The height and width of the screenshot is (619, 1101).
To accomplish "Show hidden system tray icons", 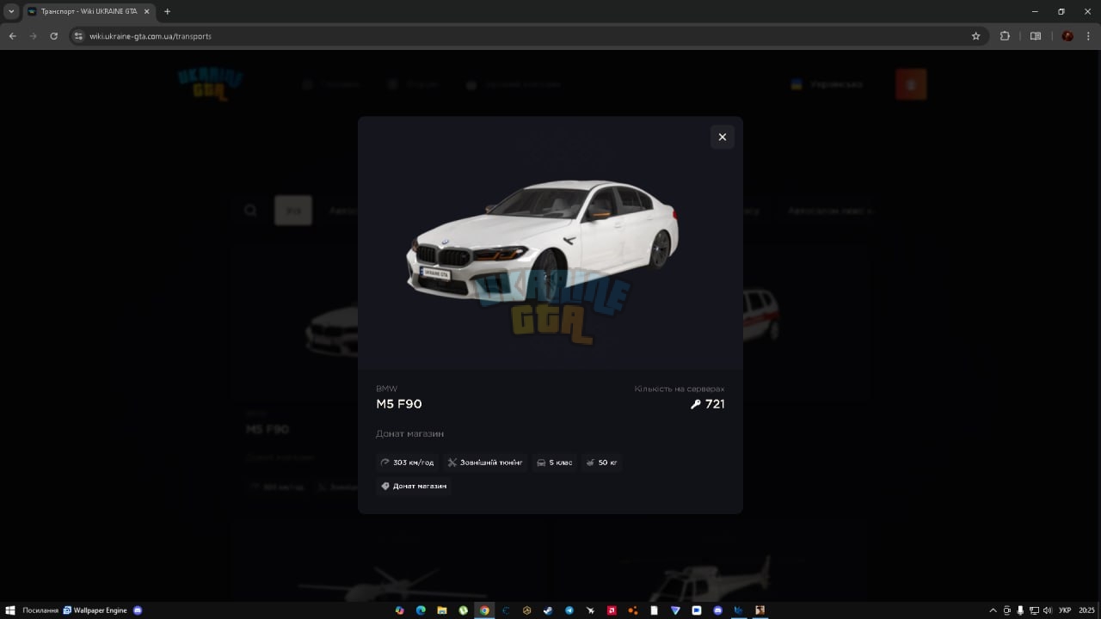I will pyautogui.click(x=993, y=610).
